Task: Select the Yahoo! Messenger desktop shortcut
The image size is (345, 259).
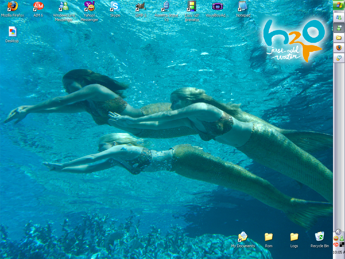Action: 89,11
